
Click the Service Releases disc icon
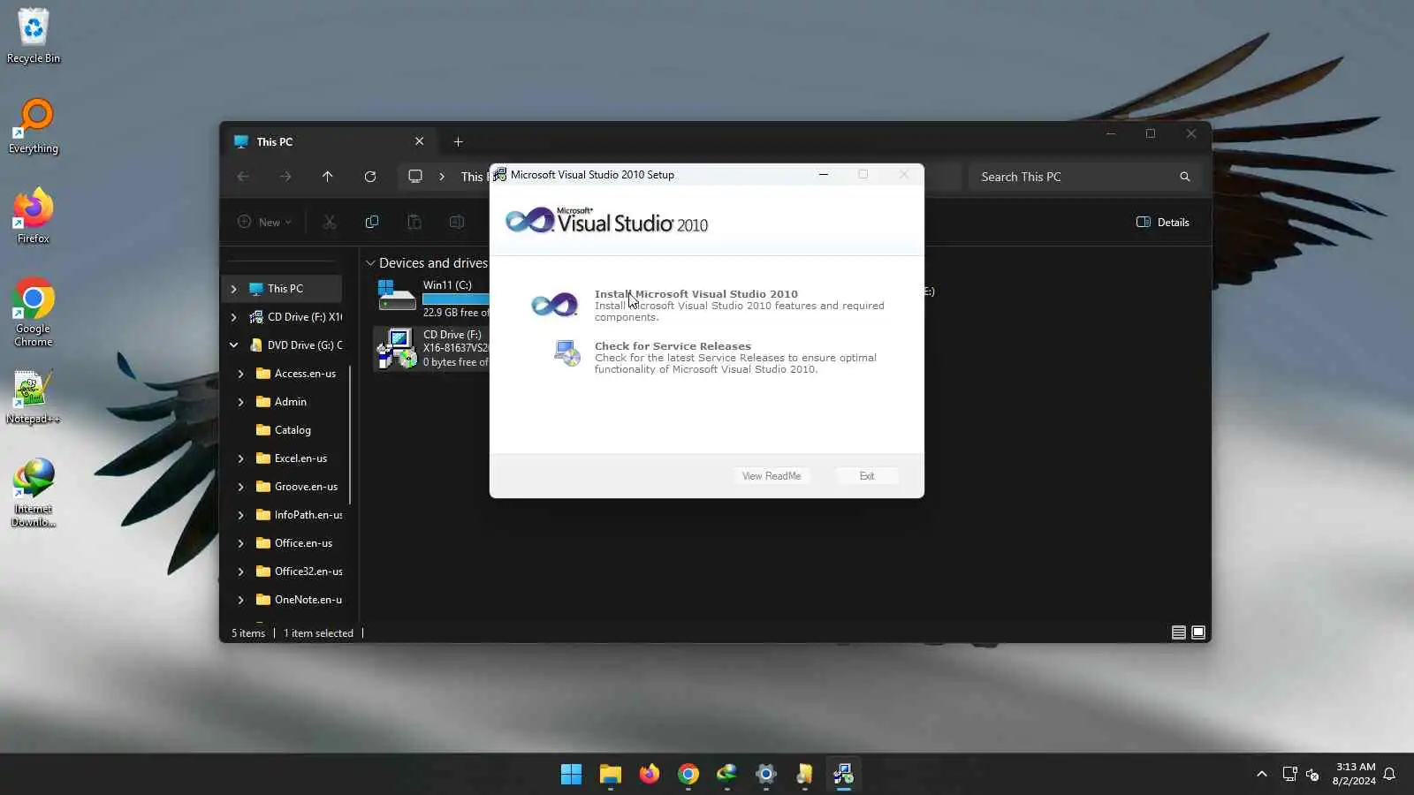[566, 352]
